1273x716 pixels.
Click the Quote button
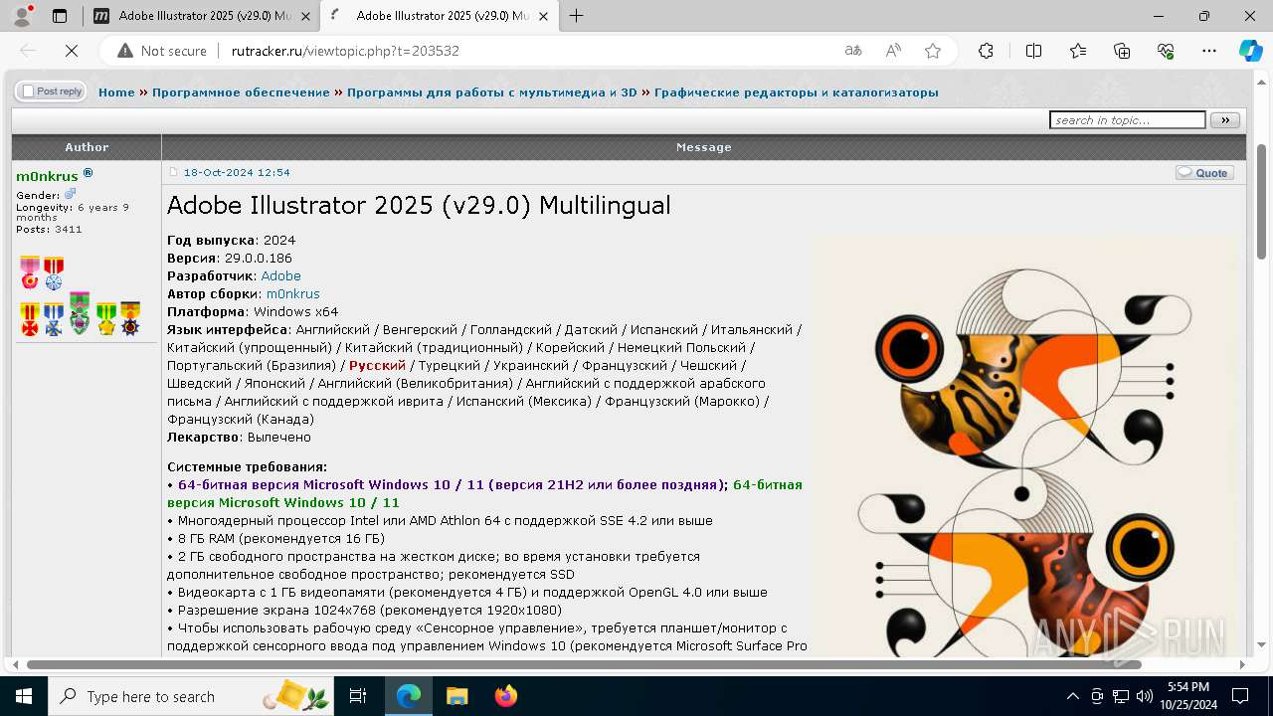click(x=1204, y=173)
